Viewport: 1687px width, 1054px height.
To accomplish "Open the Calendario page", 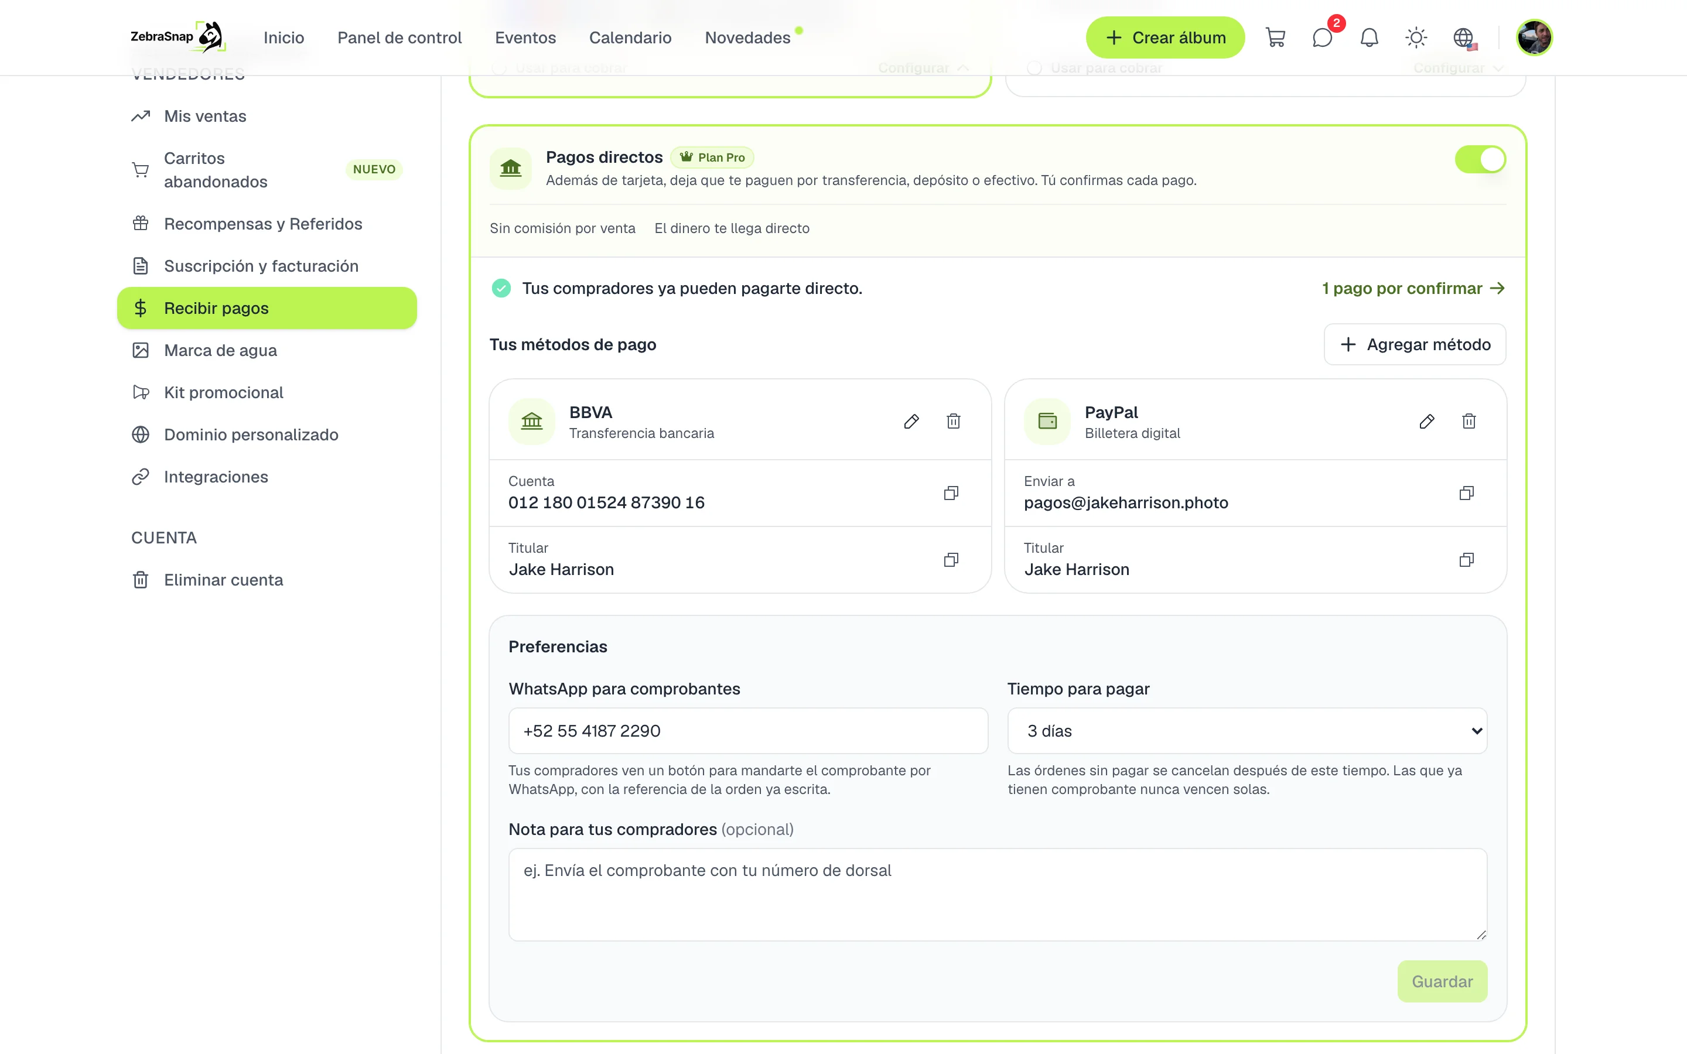I will tap(630, 37).
